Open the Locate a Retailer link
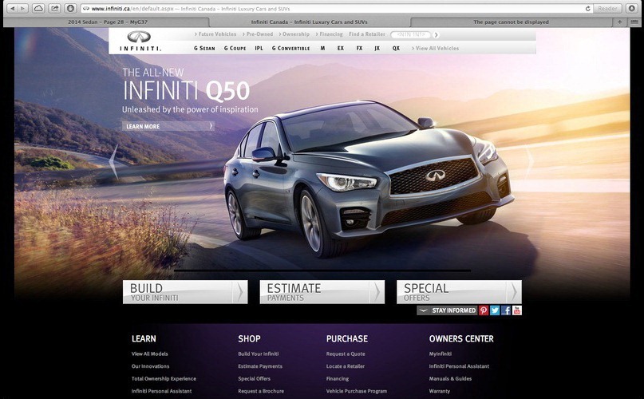644x399 pixels. coord(346,366)
